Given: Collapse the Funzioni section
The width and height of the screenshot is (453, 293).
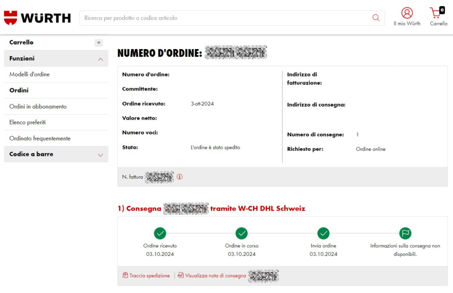Looking at the screenshot, I should [100, 59].
